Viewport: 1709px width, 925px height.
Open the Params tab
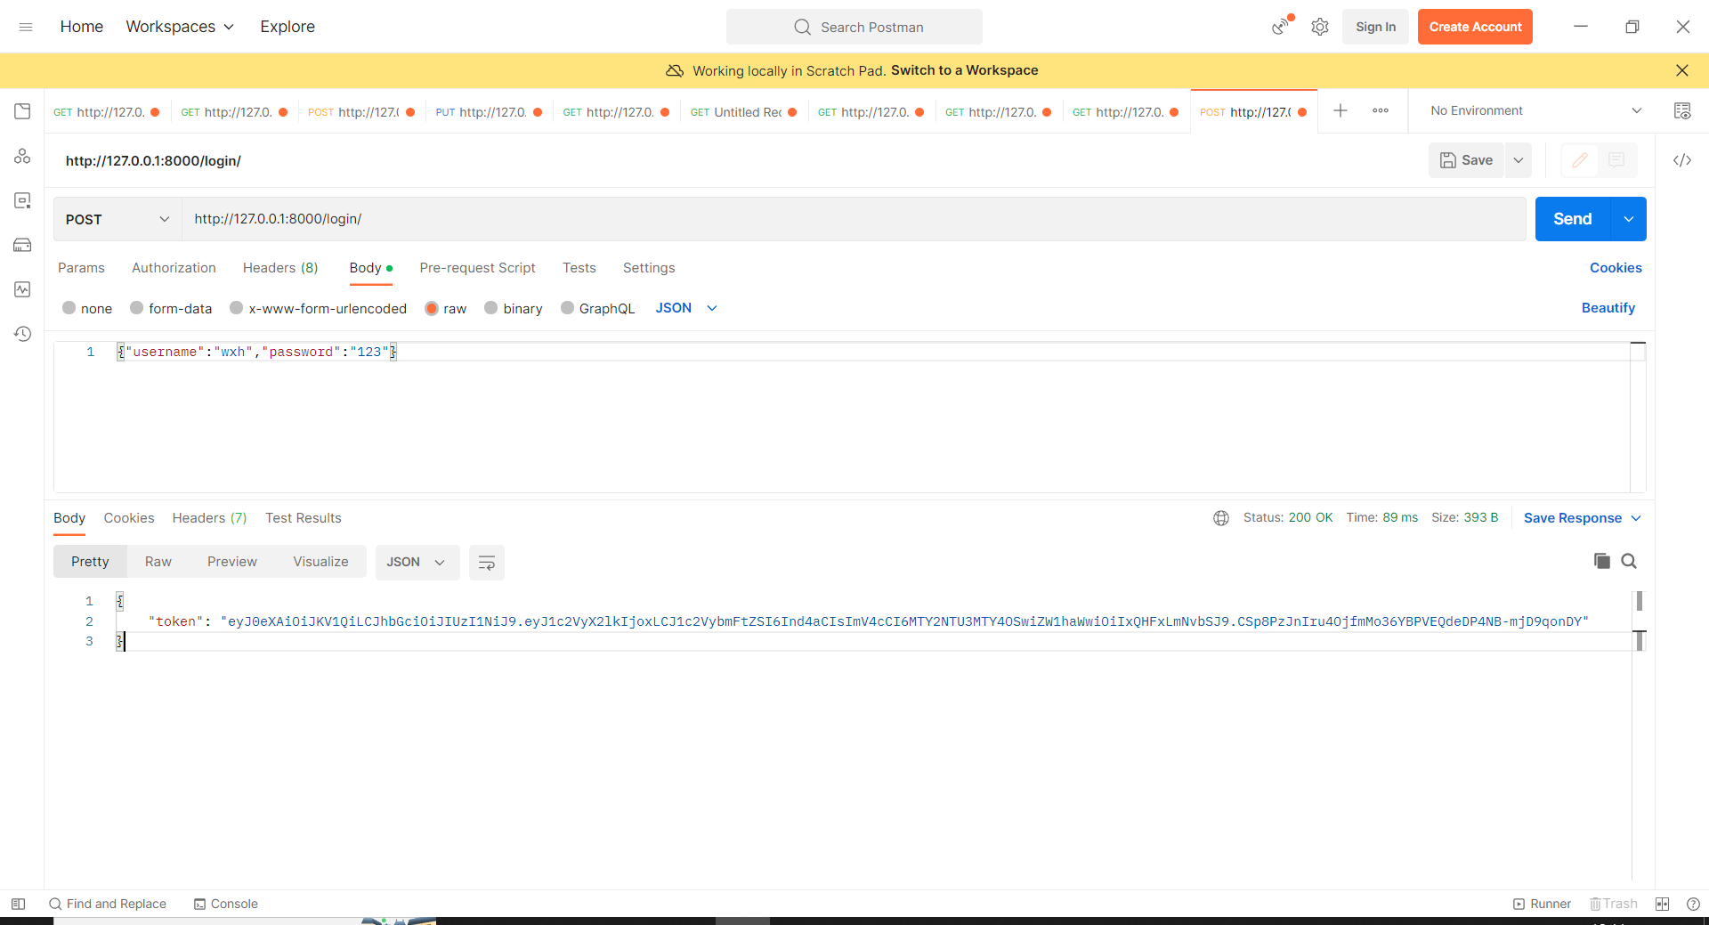click(x=81, y=268)
